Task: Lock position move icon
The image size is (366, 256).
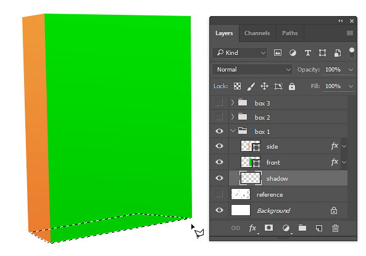Action: (264, 86)
